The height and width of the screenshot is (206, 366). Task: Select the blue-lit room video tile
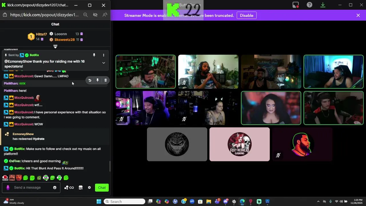point(333,72)
